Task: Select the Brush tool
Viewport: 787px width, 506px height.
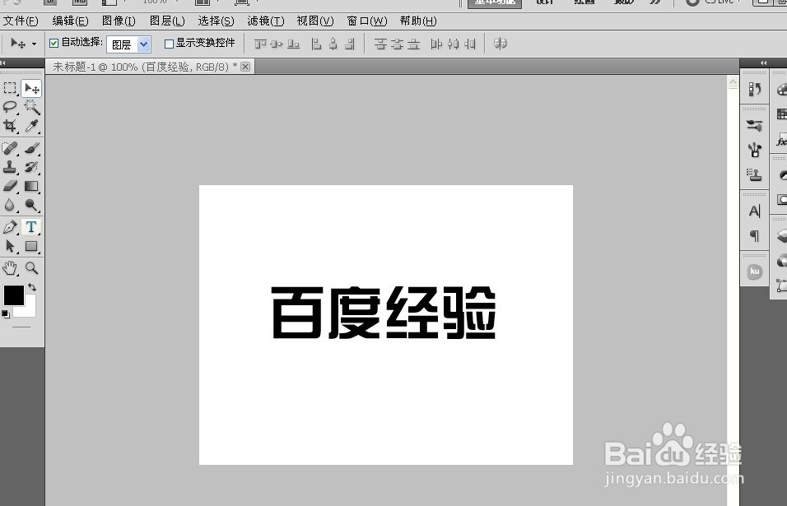Action: coord(31,148)
